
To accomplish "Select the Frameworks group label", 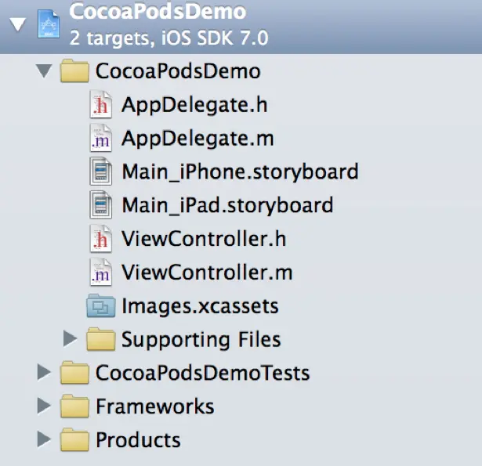I will pyautogui.click(x=154, y=406).
